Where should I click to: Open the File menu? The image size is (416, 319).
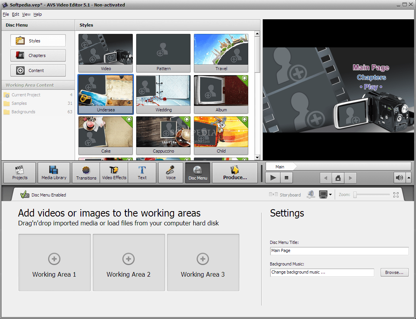tap(6, 14)
